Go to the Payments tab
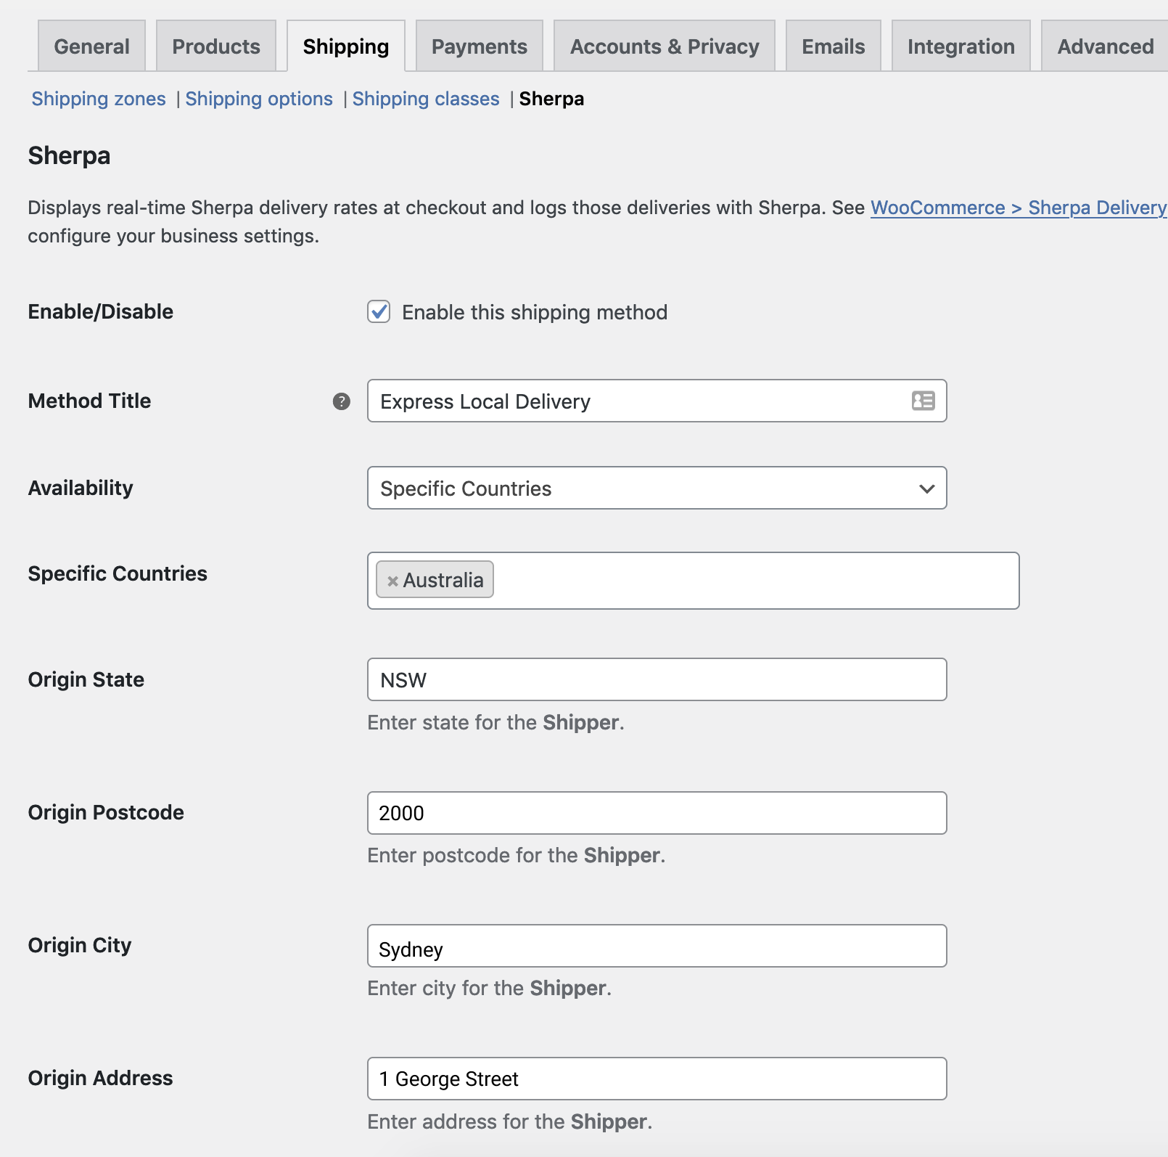The width and height of the screenshot is (1168, 1157). click(x=479, y=46)
